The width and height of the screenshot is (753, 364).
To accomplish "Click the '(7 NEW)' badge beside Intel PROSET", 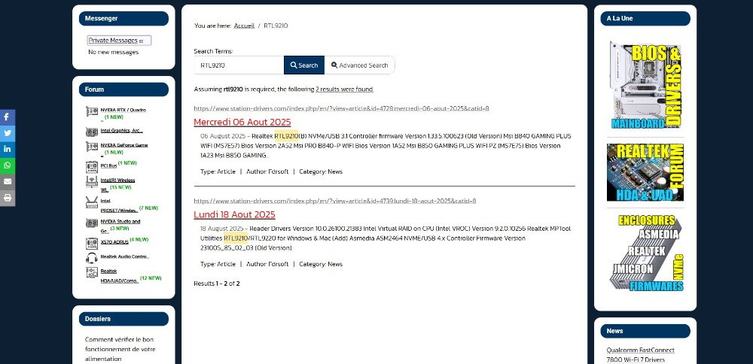I will [148, 208].
